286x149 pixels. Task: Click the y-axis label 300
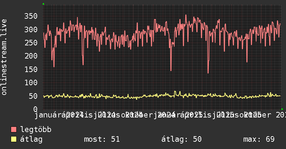tap(31, 29)
